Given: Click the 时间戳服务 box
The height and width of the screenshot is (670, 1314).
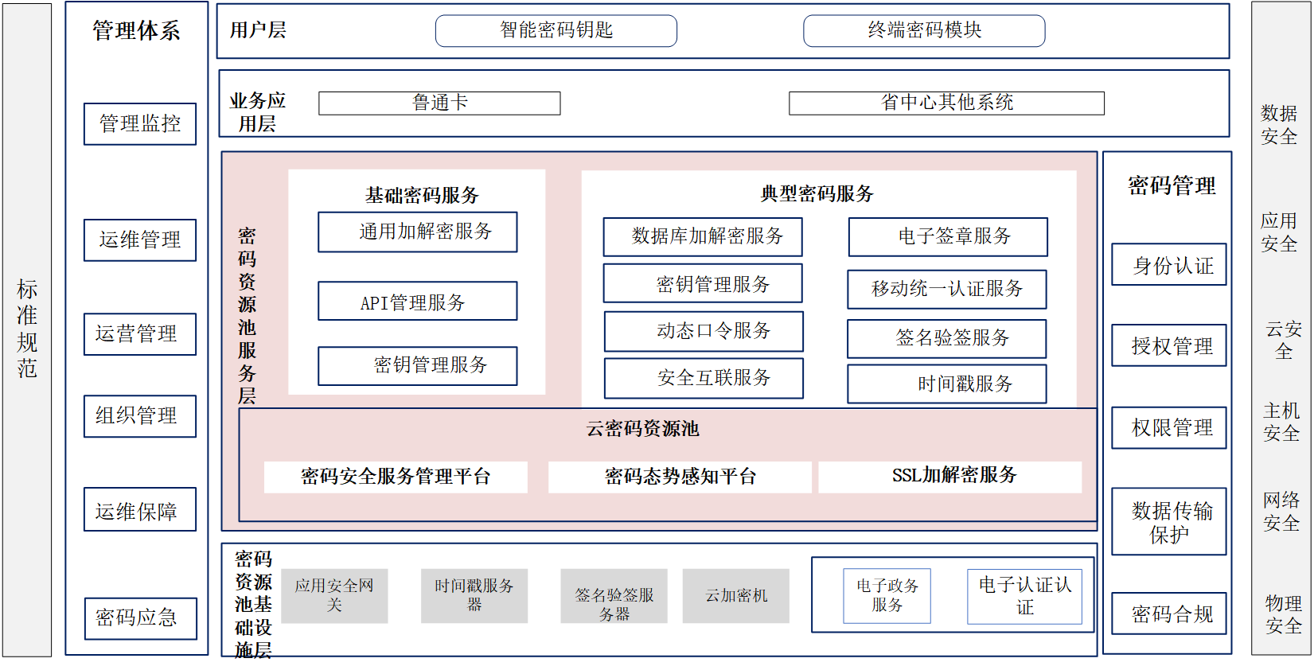Looking at the screenshot, I should click(946, 384).
